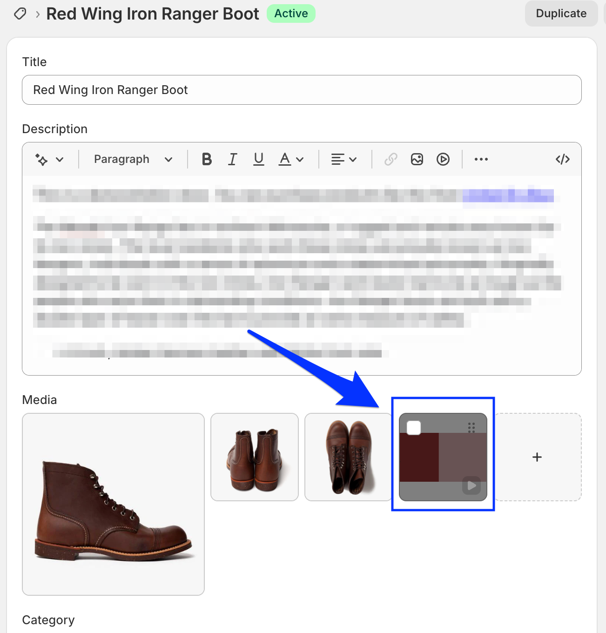Select the rear-view boots thumbnail
This screenshot has height=633, width=606.
(x=255, y=457)
